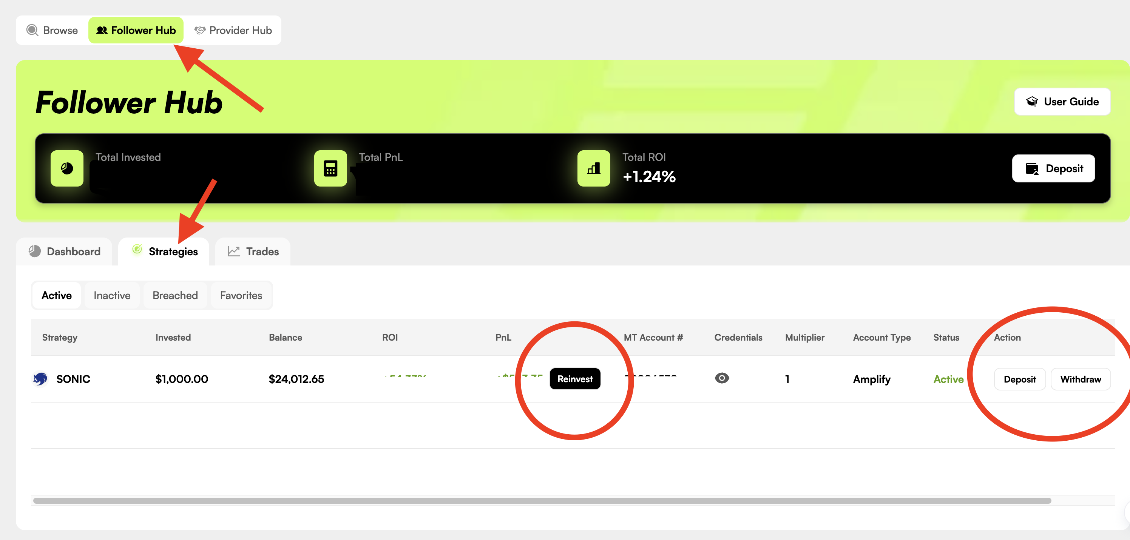Select the Follower Hub tab

point(136,30)
